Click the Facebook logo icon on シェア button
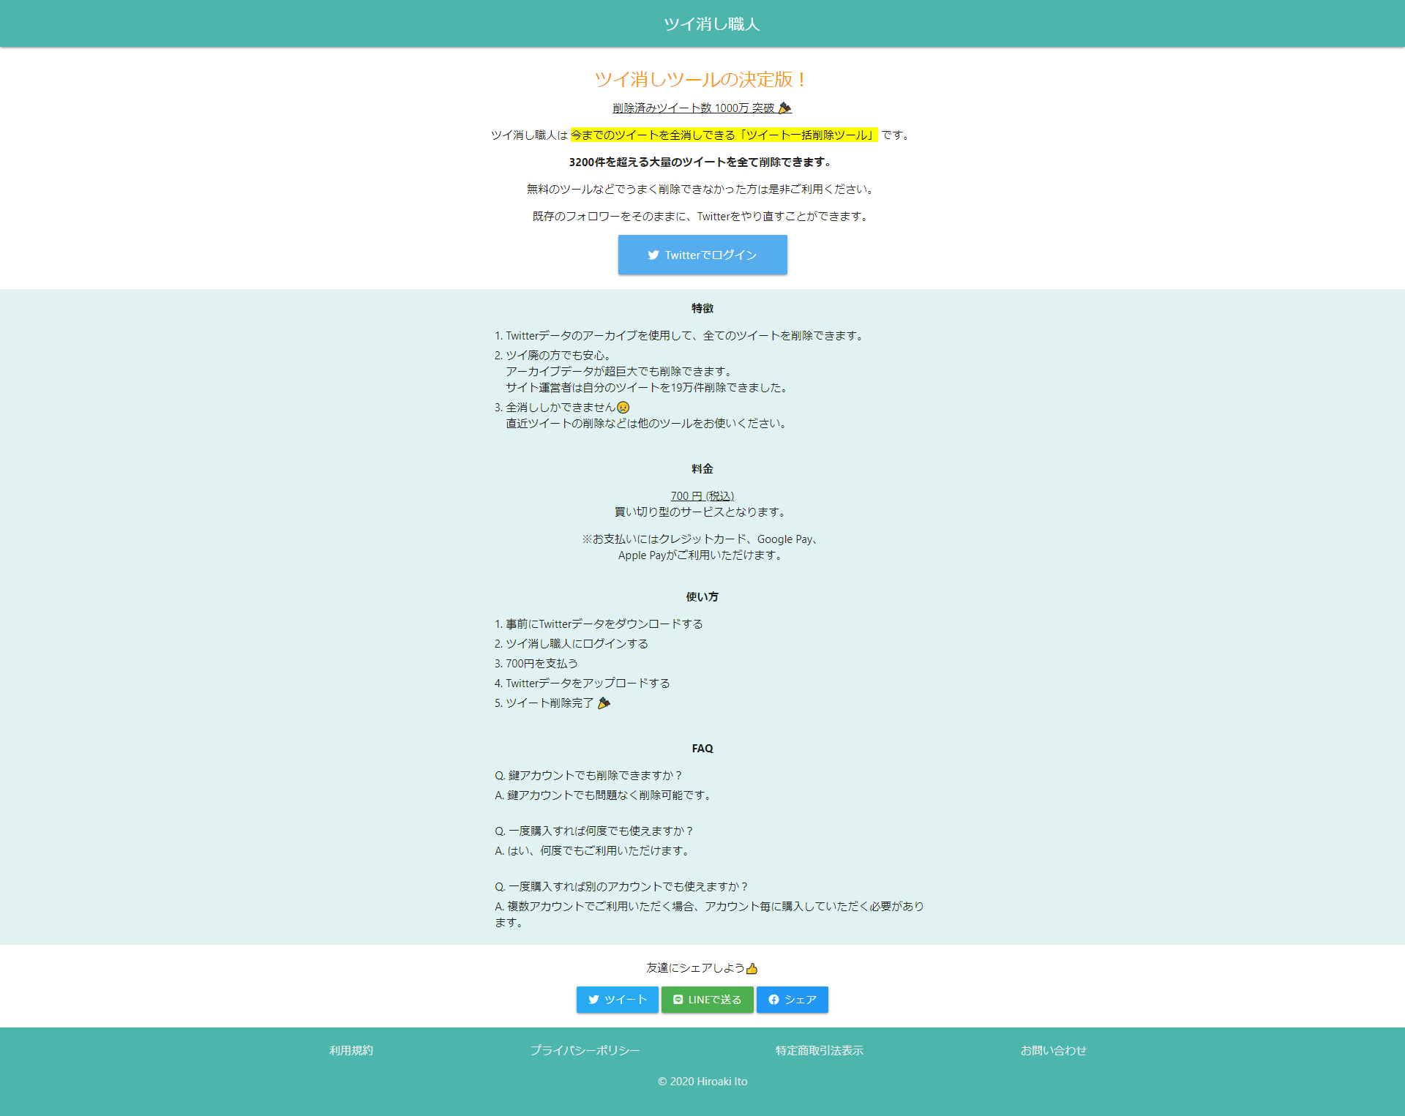Image resolution: width=1405 pixels, height=1116 pixels. tap(773, 1000)
